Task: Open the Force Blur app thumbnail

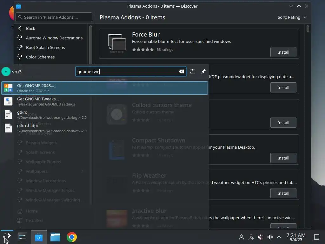Action: [117, 44]
